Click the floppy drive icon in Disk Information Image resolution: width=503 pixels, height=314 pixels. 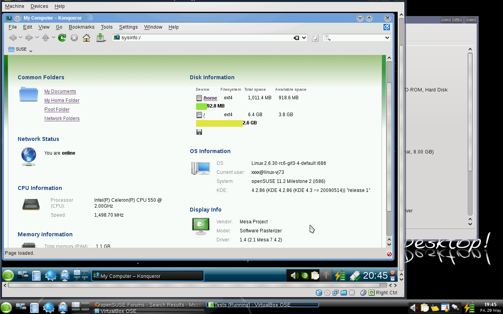point(199,132)
